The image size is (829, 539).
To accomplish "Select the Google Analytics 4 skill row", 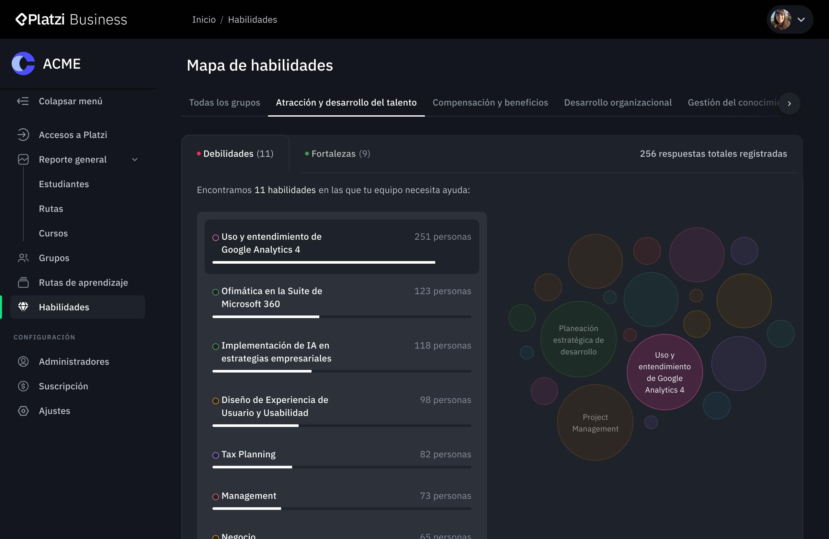I will click(x=342, y=247).
